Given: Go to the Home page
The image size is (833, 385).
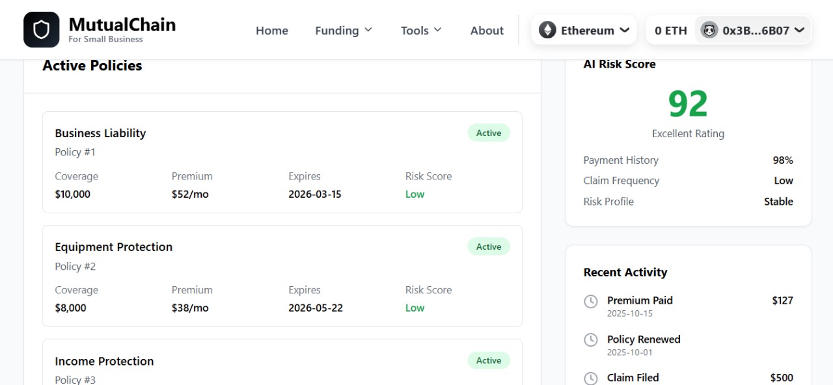Looking at the screenshot, I should [x=272, y=31].
